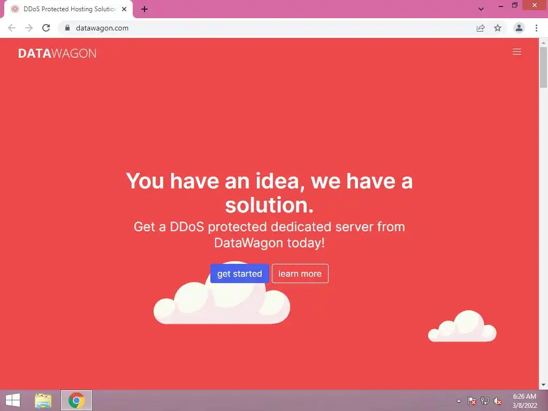Open a new browser tab
The height and width of the screenshot is (411, 548).
point(144,9)
